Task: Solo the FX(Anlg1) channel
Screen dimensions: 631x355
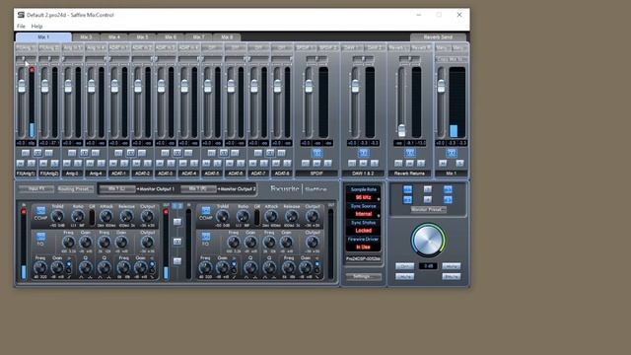Action: [32, 163]
